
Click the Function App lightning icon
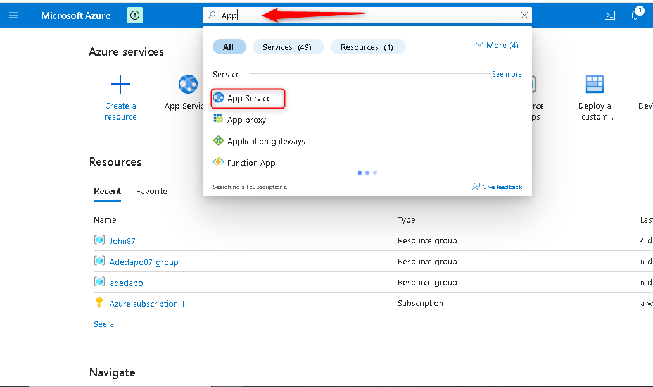click(x=218, y=163)
